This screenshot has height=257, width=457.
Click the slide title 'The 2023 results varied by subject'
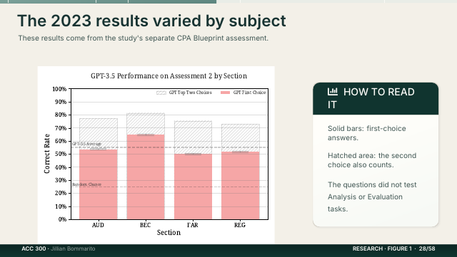(x=151, y=21)
